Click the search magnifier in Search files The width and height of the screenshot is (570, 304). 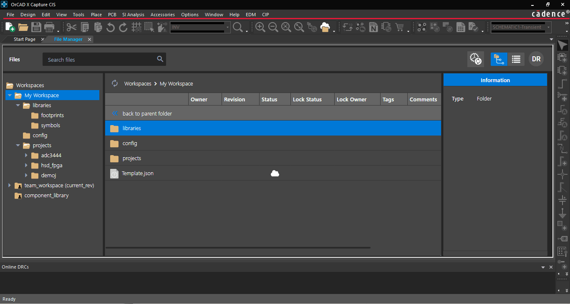(160, 59)
